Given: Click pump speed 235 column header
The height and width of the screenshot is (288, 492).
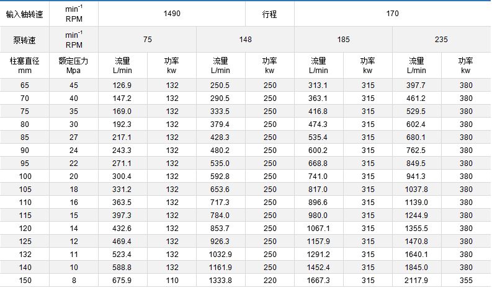Looking at the screenshot, I should (x=441, y=40).
